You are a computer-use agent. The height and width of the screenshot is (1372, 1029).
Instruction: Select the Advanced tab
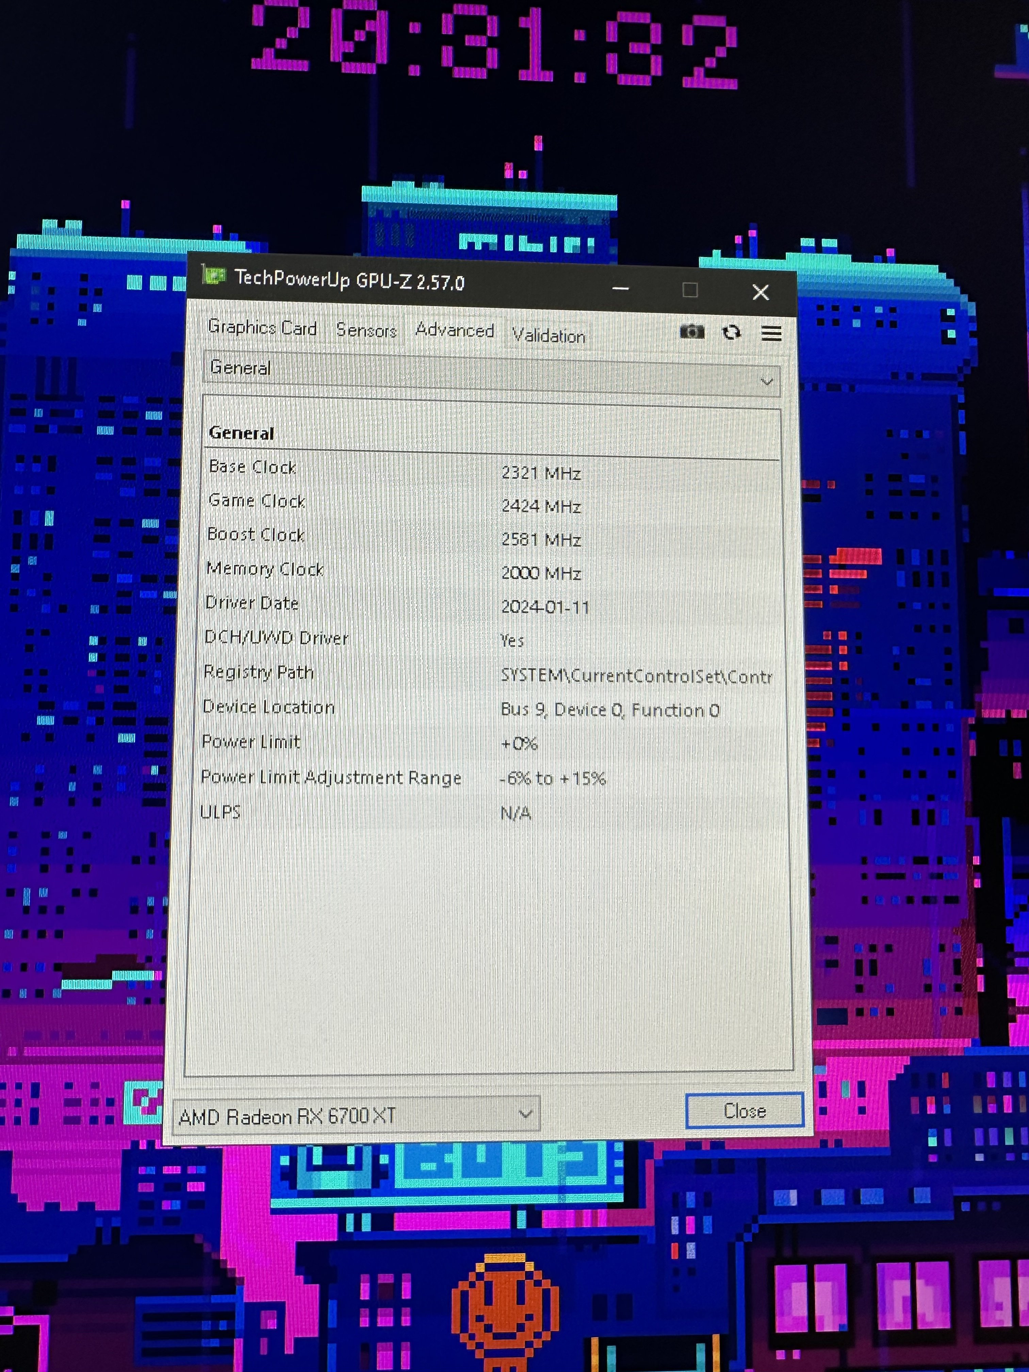pos(455,330)
